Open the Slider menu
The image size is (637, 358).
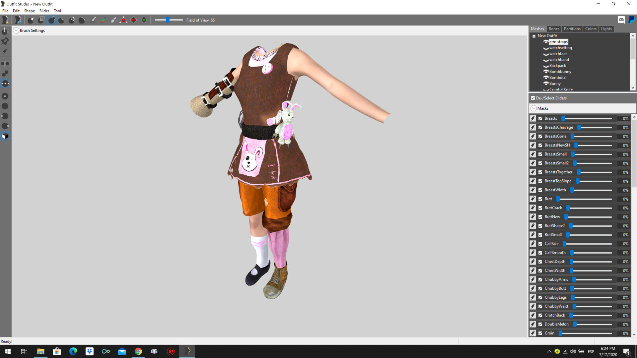pos(44,11)
